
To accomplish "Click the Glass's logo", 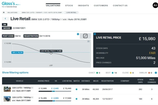I will click(x=11, y=4).
